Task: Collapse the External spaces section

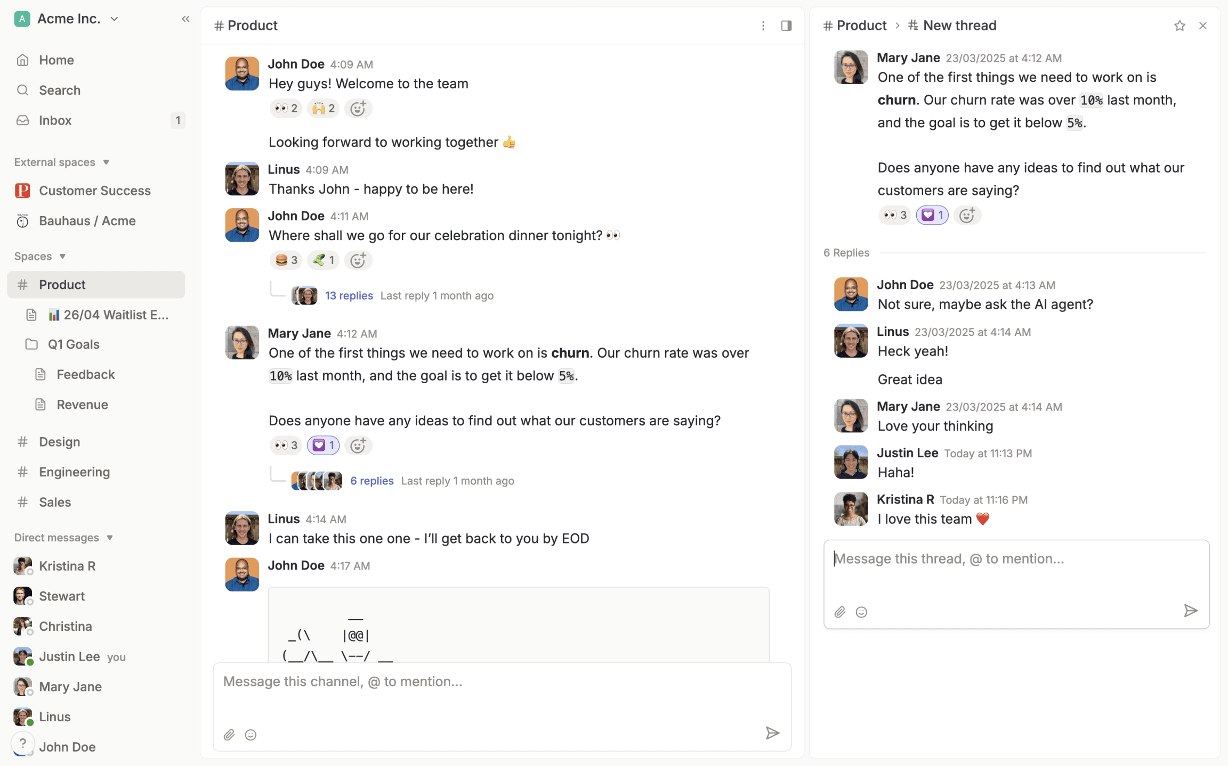Action: pyautogui.click(x=106, y=162)
